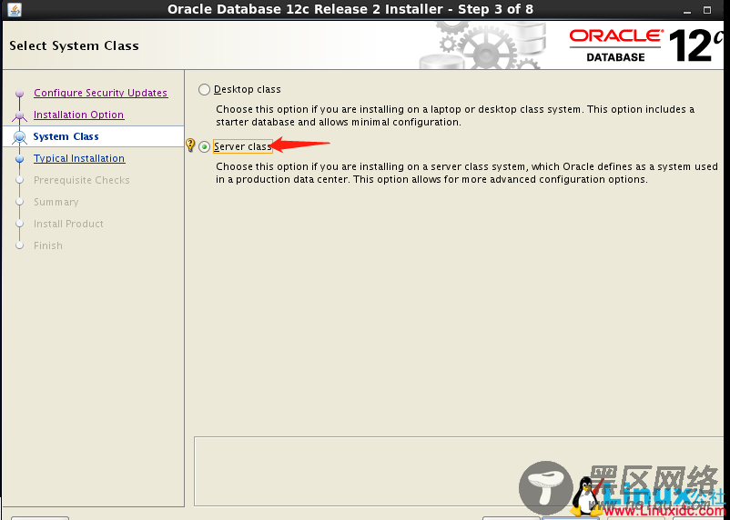Open Configure Security Updates step link
The height and width of the screenshot is (520, 730).
(x=100, y=93)
